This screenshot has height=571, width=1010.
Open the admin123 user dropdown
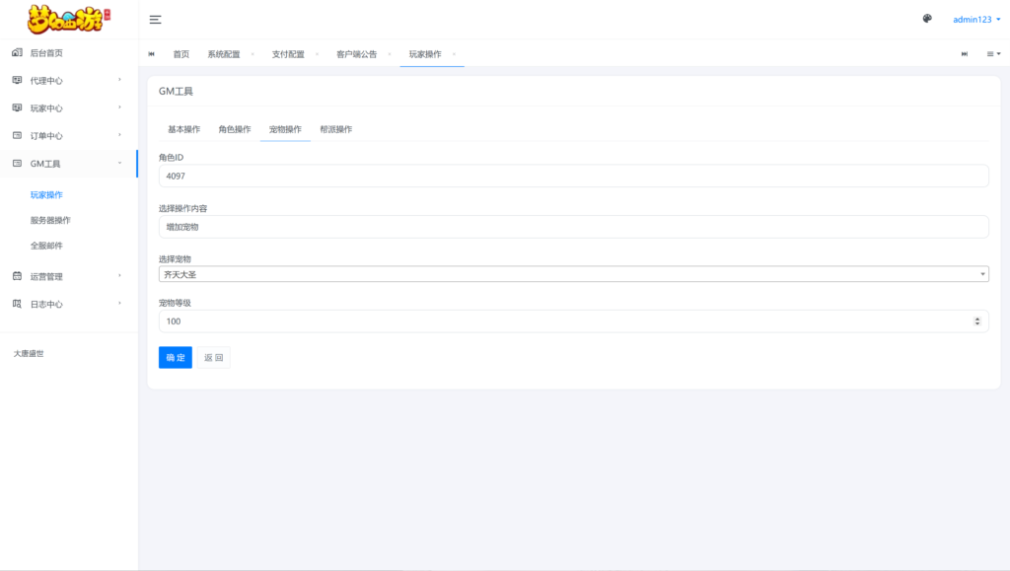pyautogui.click(x=975, y=20)
